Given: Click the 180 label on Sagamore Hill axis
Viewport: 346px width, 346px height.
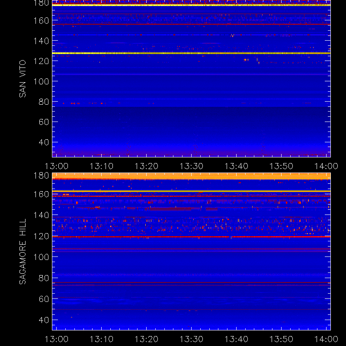Looking at the screenshot, I should pos(41,176).
